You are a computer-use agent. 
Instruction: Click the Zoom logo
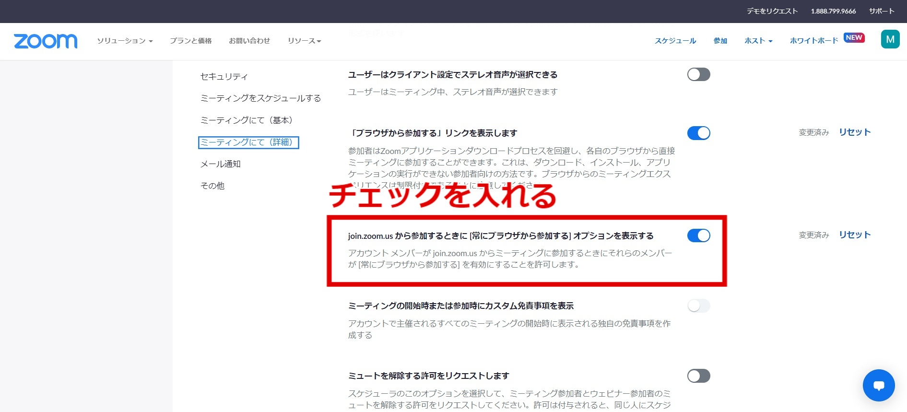[x=46, y=41]
